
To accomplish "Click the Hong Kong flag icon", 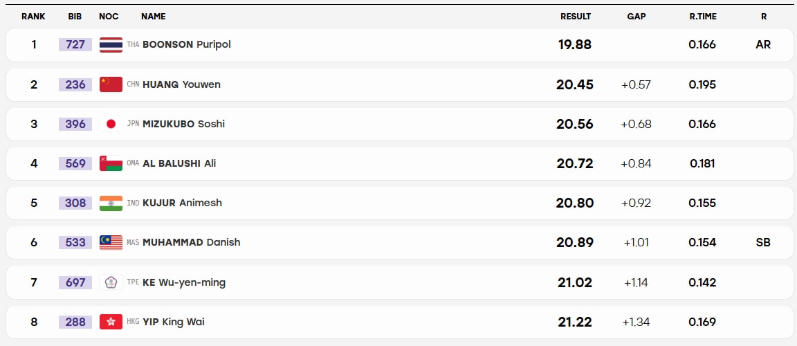I will [111, 322].
